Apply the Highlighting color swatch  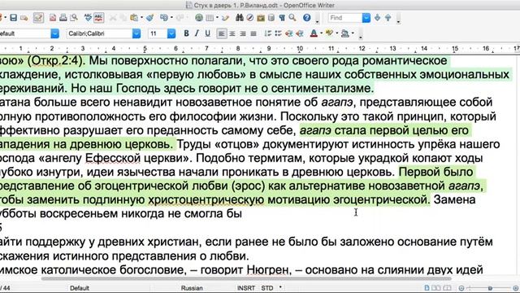pyautogui.click(x=329, y=33)
